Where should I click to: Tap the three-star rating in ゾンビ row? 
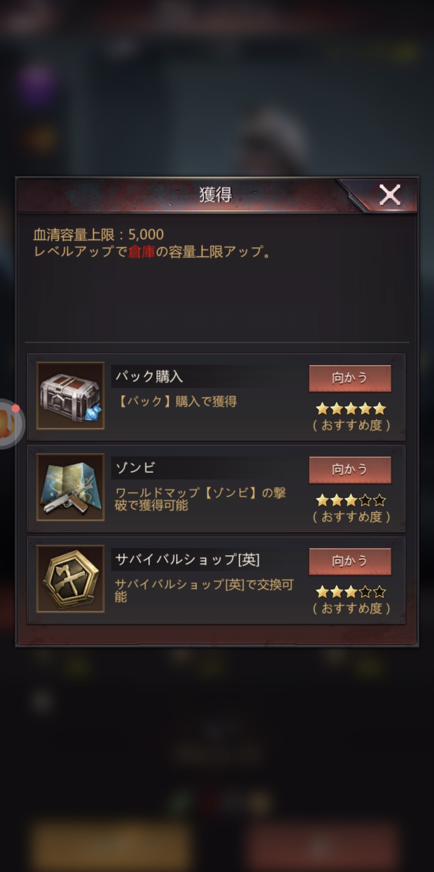pos(351,500)
